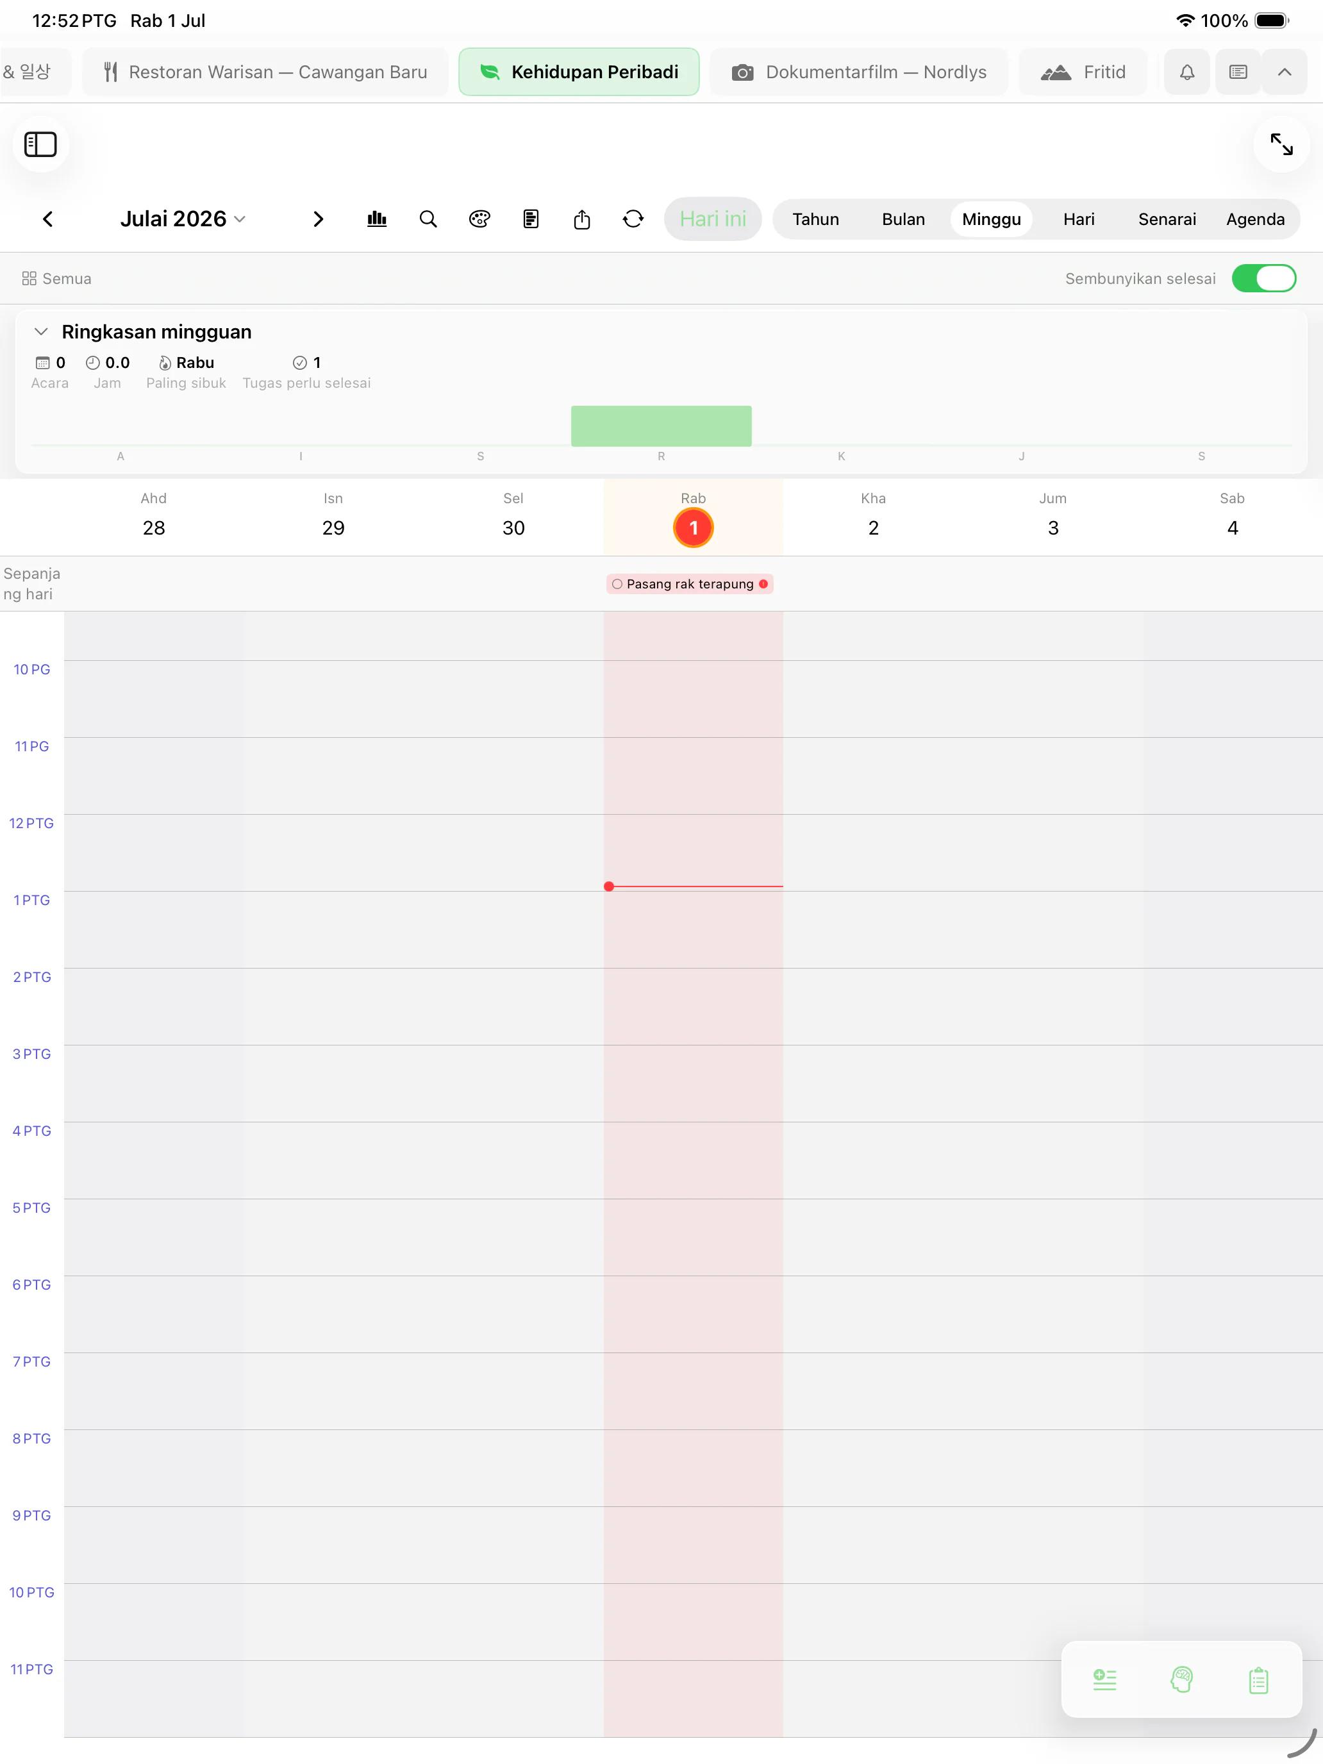1323x1764 pixels.
Task: Tap the sync refresh icon
Action: [x=633, y=219]
